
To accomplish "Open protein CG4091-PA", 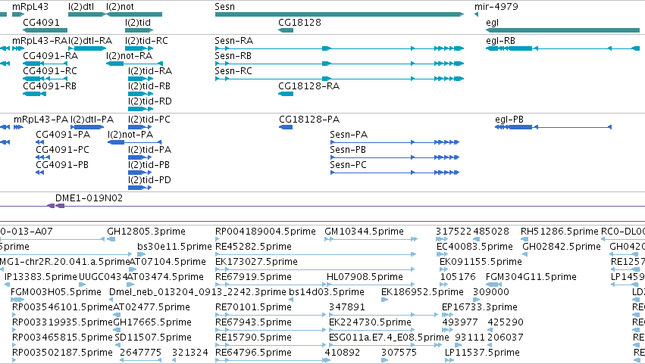I will tap(63, 135).
